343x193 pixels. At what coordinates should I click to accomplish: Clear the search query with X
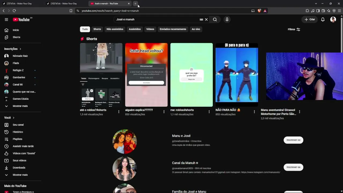pos(206,20)
